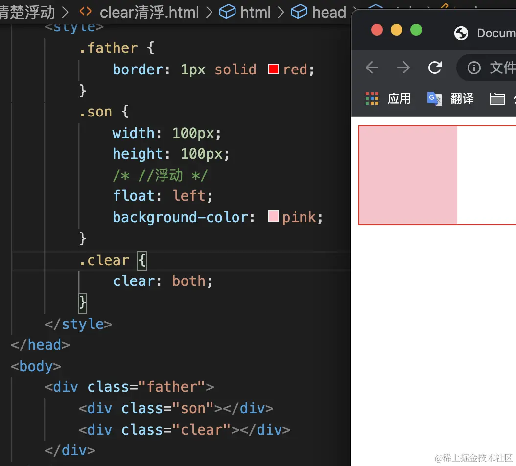
Task: Click the globe favicon on the Document tab
Action: (x=461, y=33)
